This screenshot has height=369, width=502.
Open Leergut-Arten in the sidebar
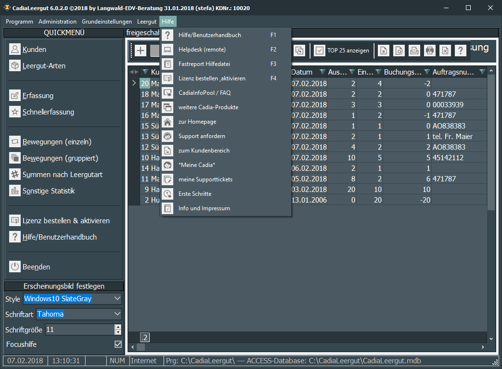click(43, 66)
